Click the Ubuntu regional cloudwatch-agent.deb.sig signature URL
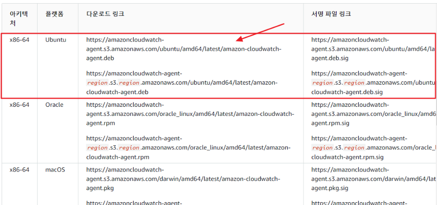 click(373, 83)
